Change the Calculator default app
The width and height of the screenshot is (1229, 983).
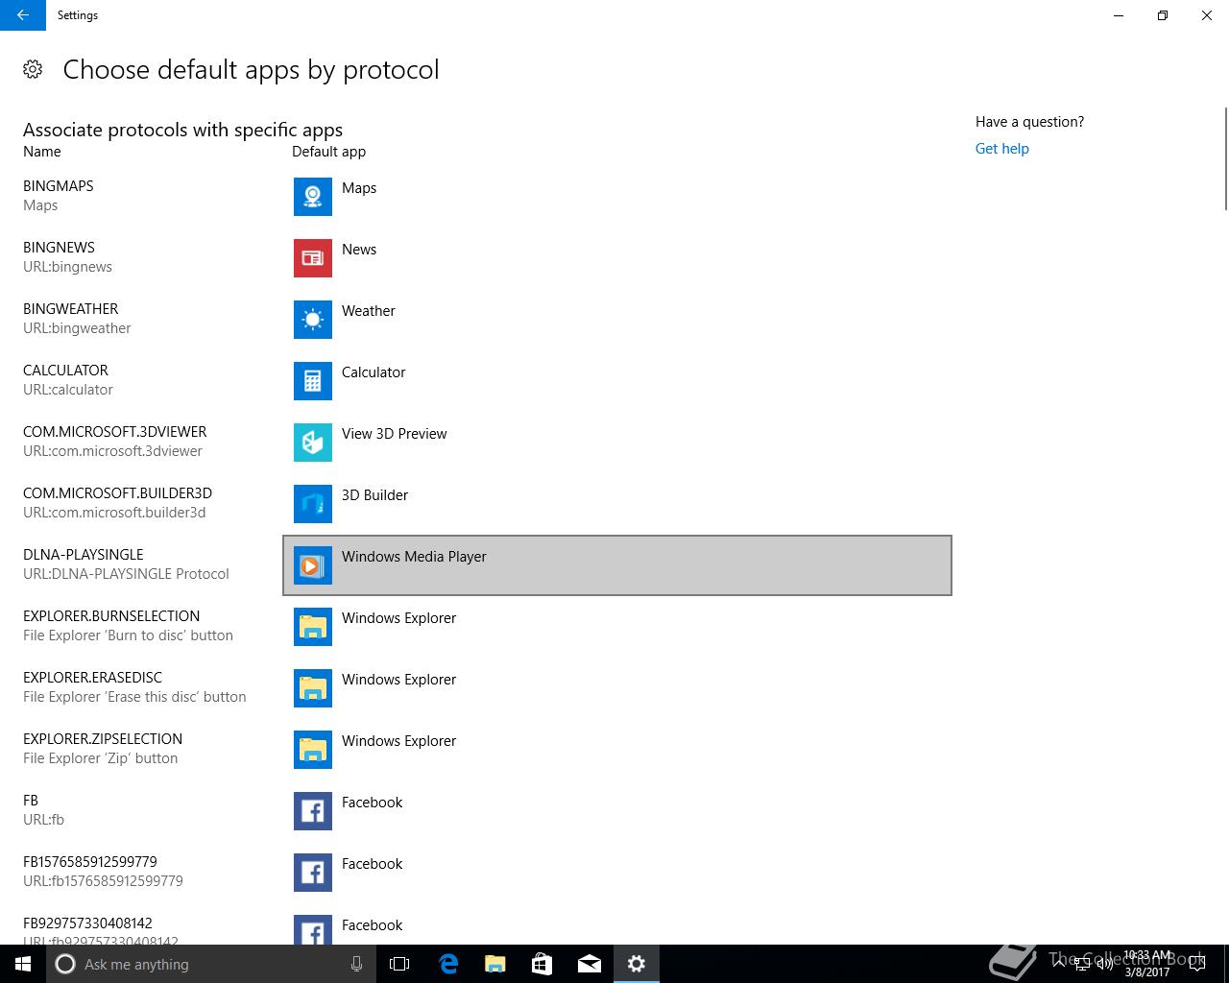coord(374,372)
